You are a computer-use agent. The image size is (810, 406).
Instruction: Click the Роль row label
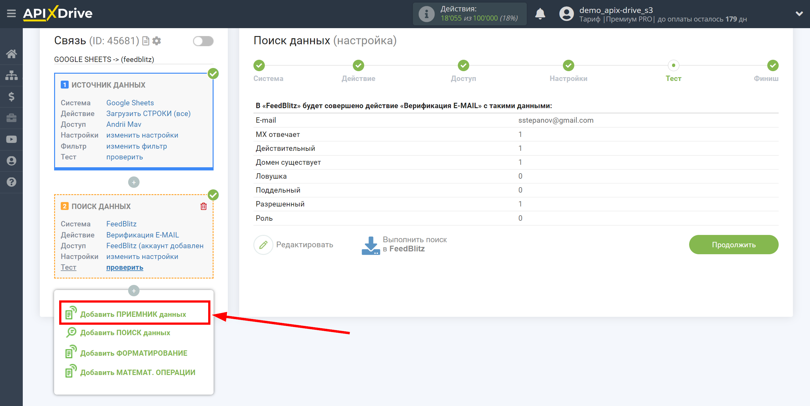pyautogui.click(x=264, y=218)
